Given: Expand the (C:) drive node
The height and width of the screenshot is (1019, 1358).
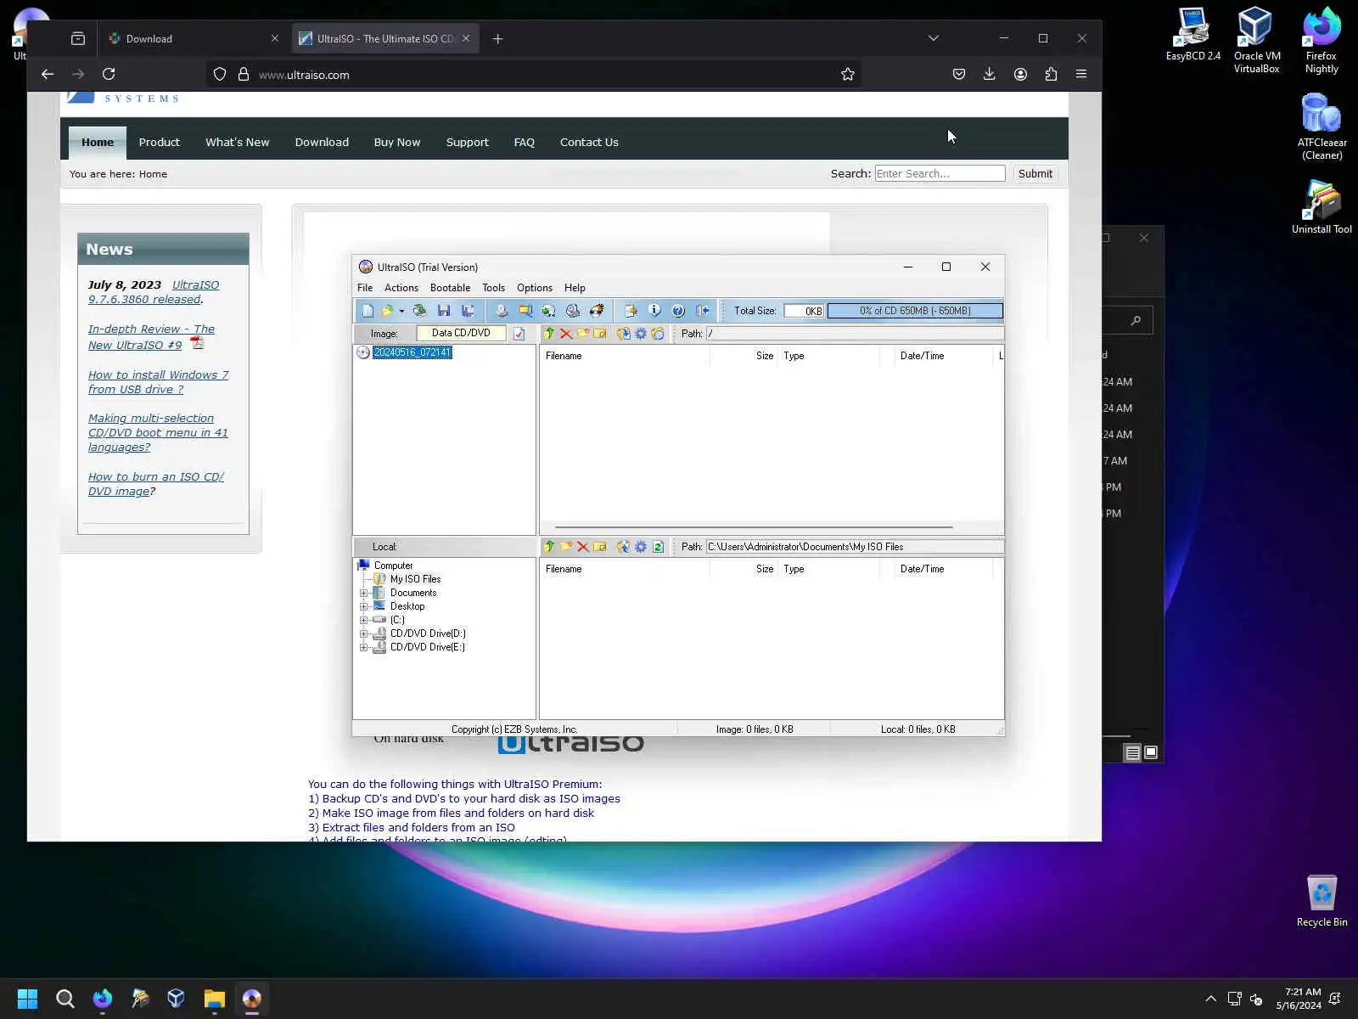Looking at the screenshot, I should click(x=364, y=621).
